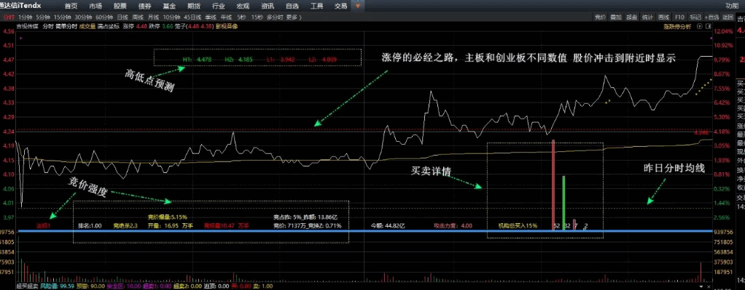
Task: Switch to the 15分钟 period
Action: coord(62,17)
